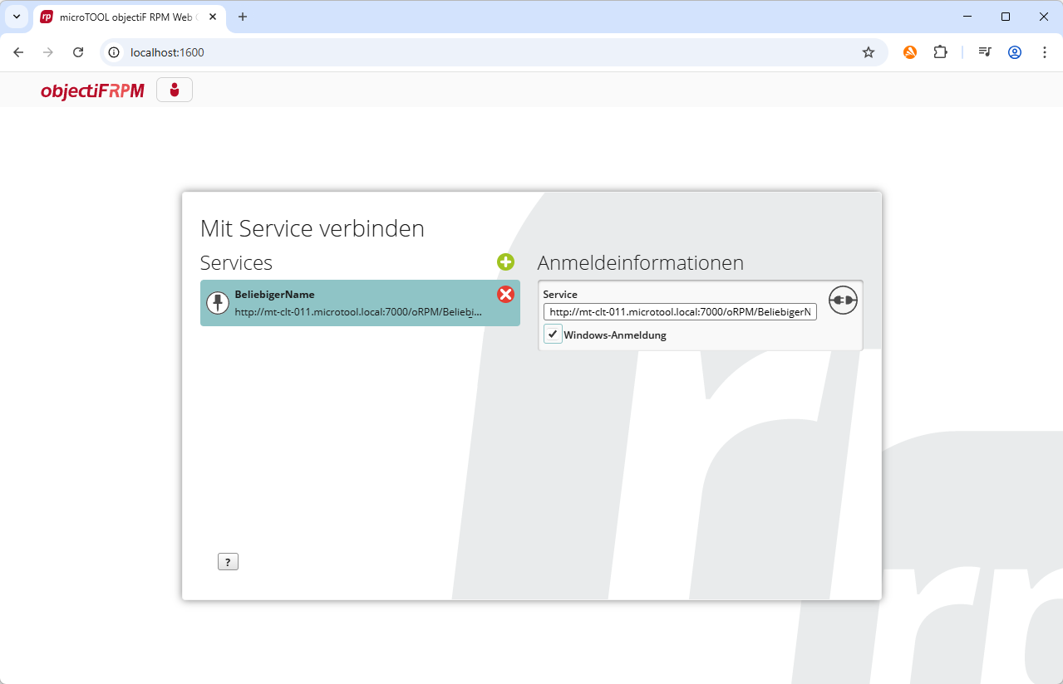Open the user profile icon beside objectiF RPM
Image resolution: width=1063 pixels, height=684 pixels.
[175, 90]
